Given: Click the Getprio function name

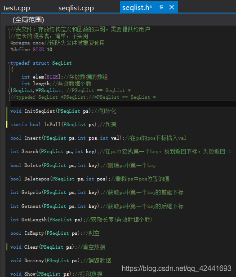Looking at the screenshot, I should [x=31, y=192].
